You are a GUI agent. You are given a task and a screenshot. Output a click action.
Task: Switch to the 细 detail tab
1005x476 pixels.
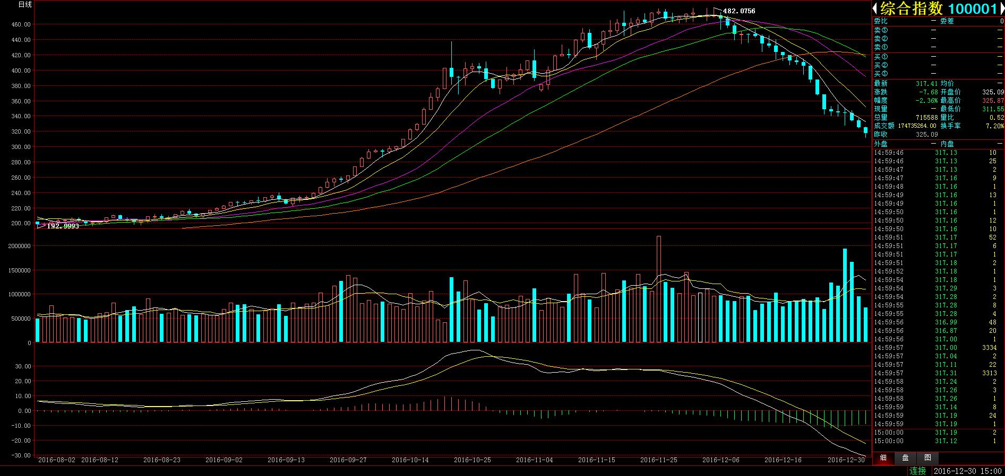[x=883, y=458]
